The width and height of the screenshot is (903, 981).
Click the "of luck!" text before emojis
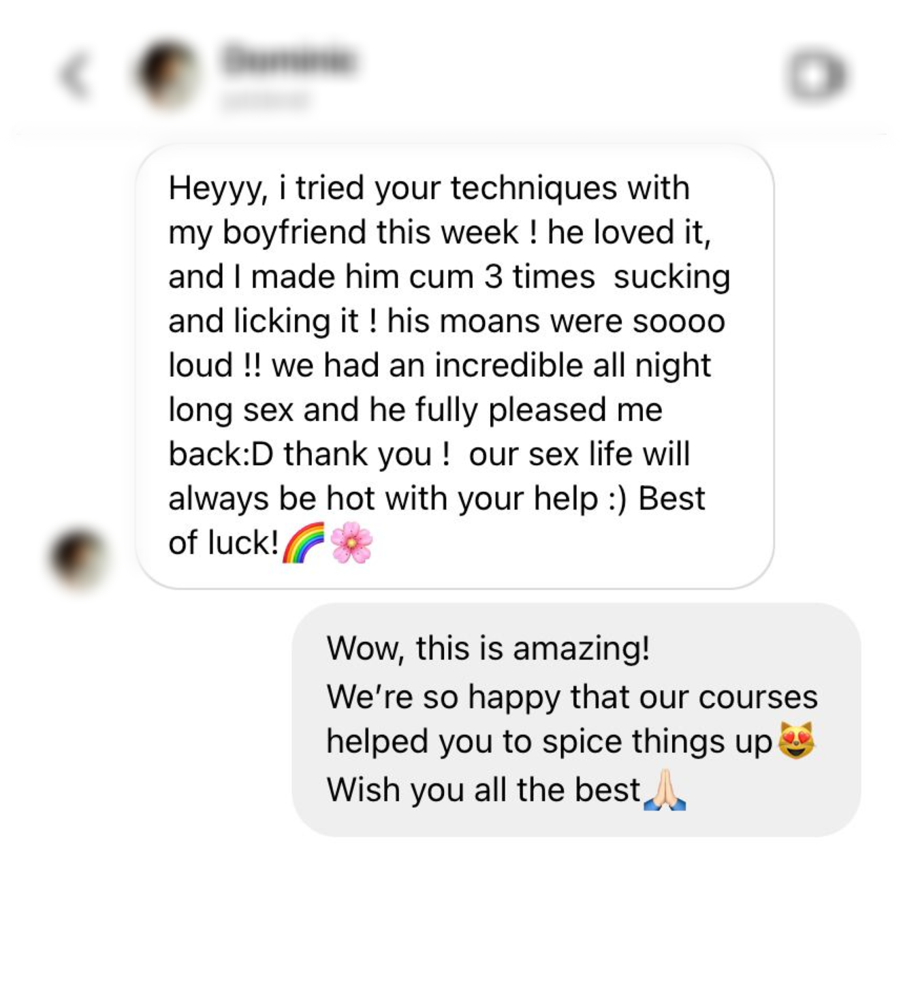pyautogui.click(x=223, y=543)
